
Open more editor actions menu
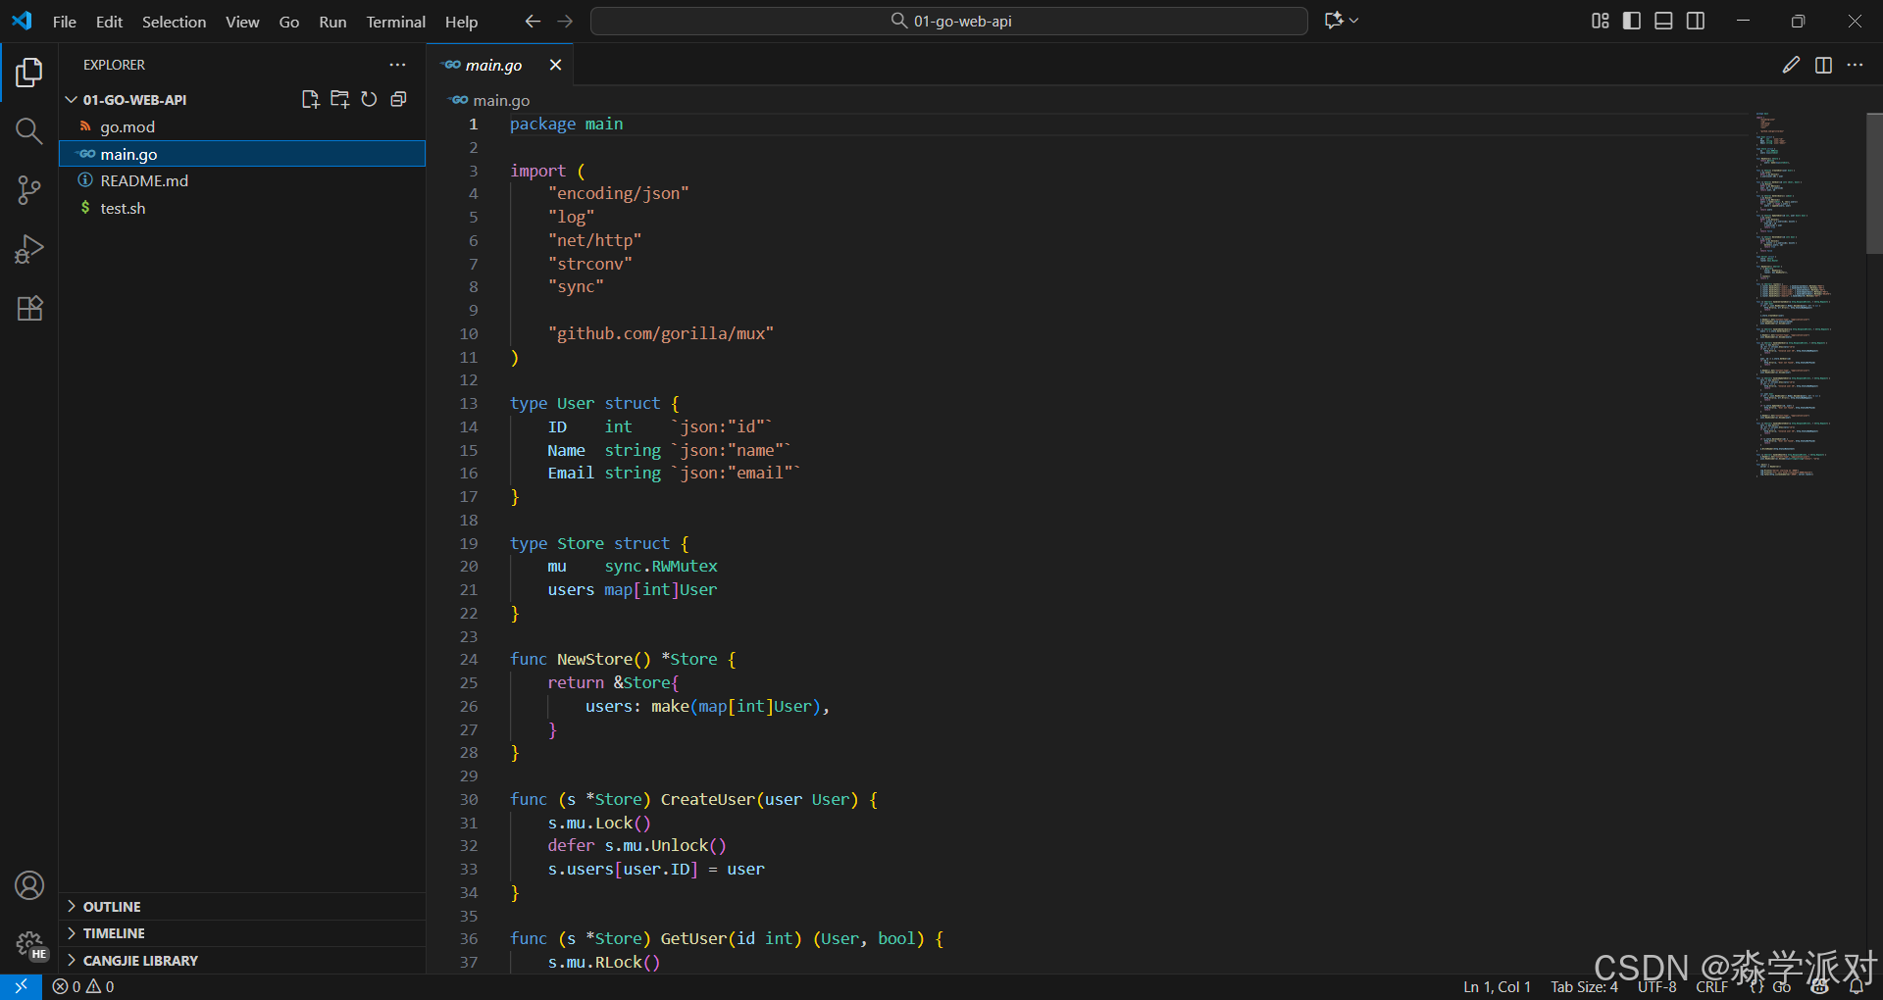[1855, 65]
